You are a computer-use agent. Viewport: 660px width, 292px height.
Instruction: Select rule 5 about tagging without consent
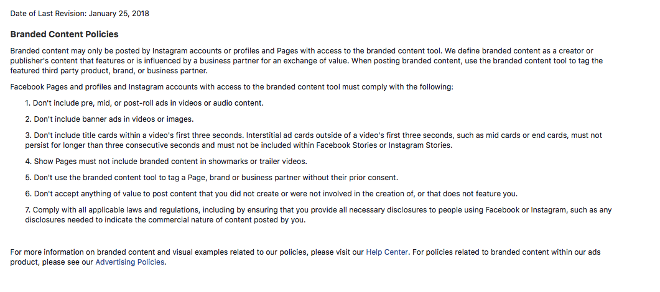pyautogui.click(x=211, y=177)
